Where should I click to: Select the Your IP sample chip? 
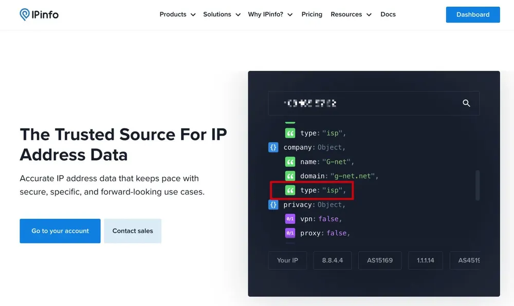287,260
